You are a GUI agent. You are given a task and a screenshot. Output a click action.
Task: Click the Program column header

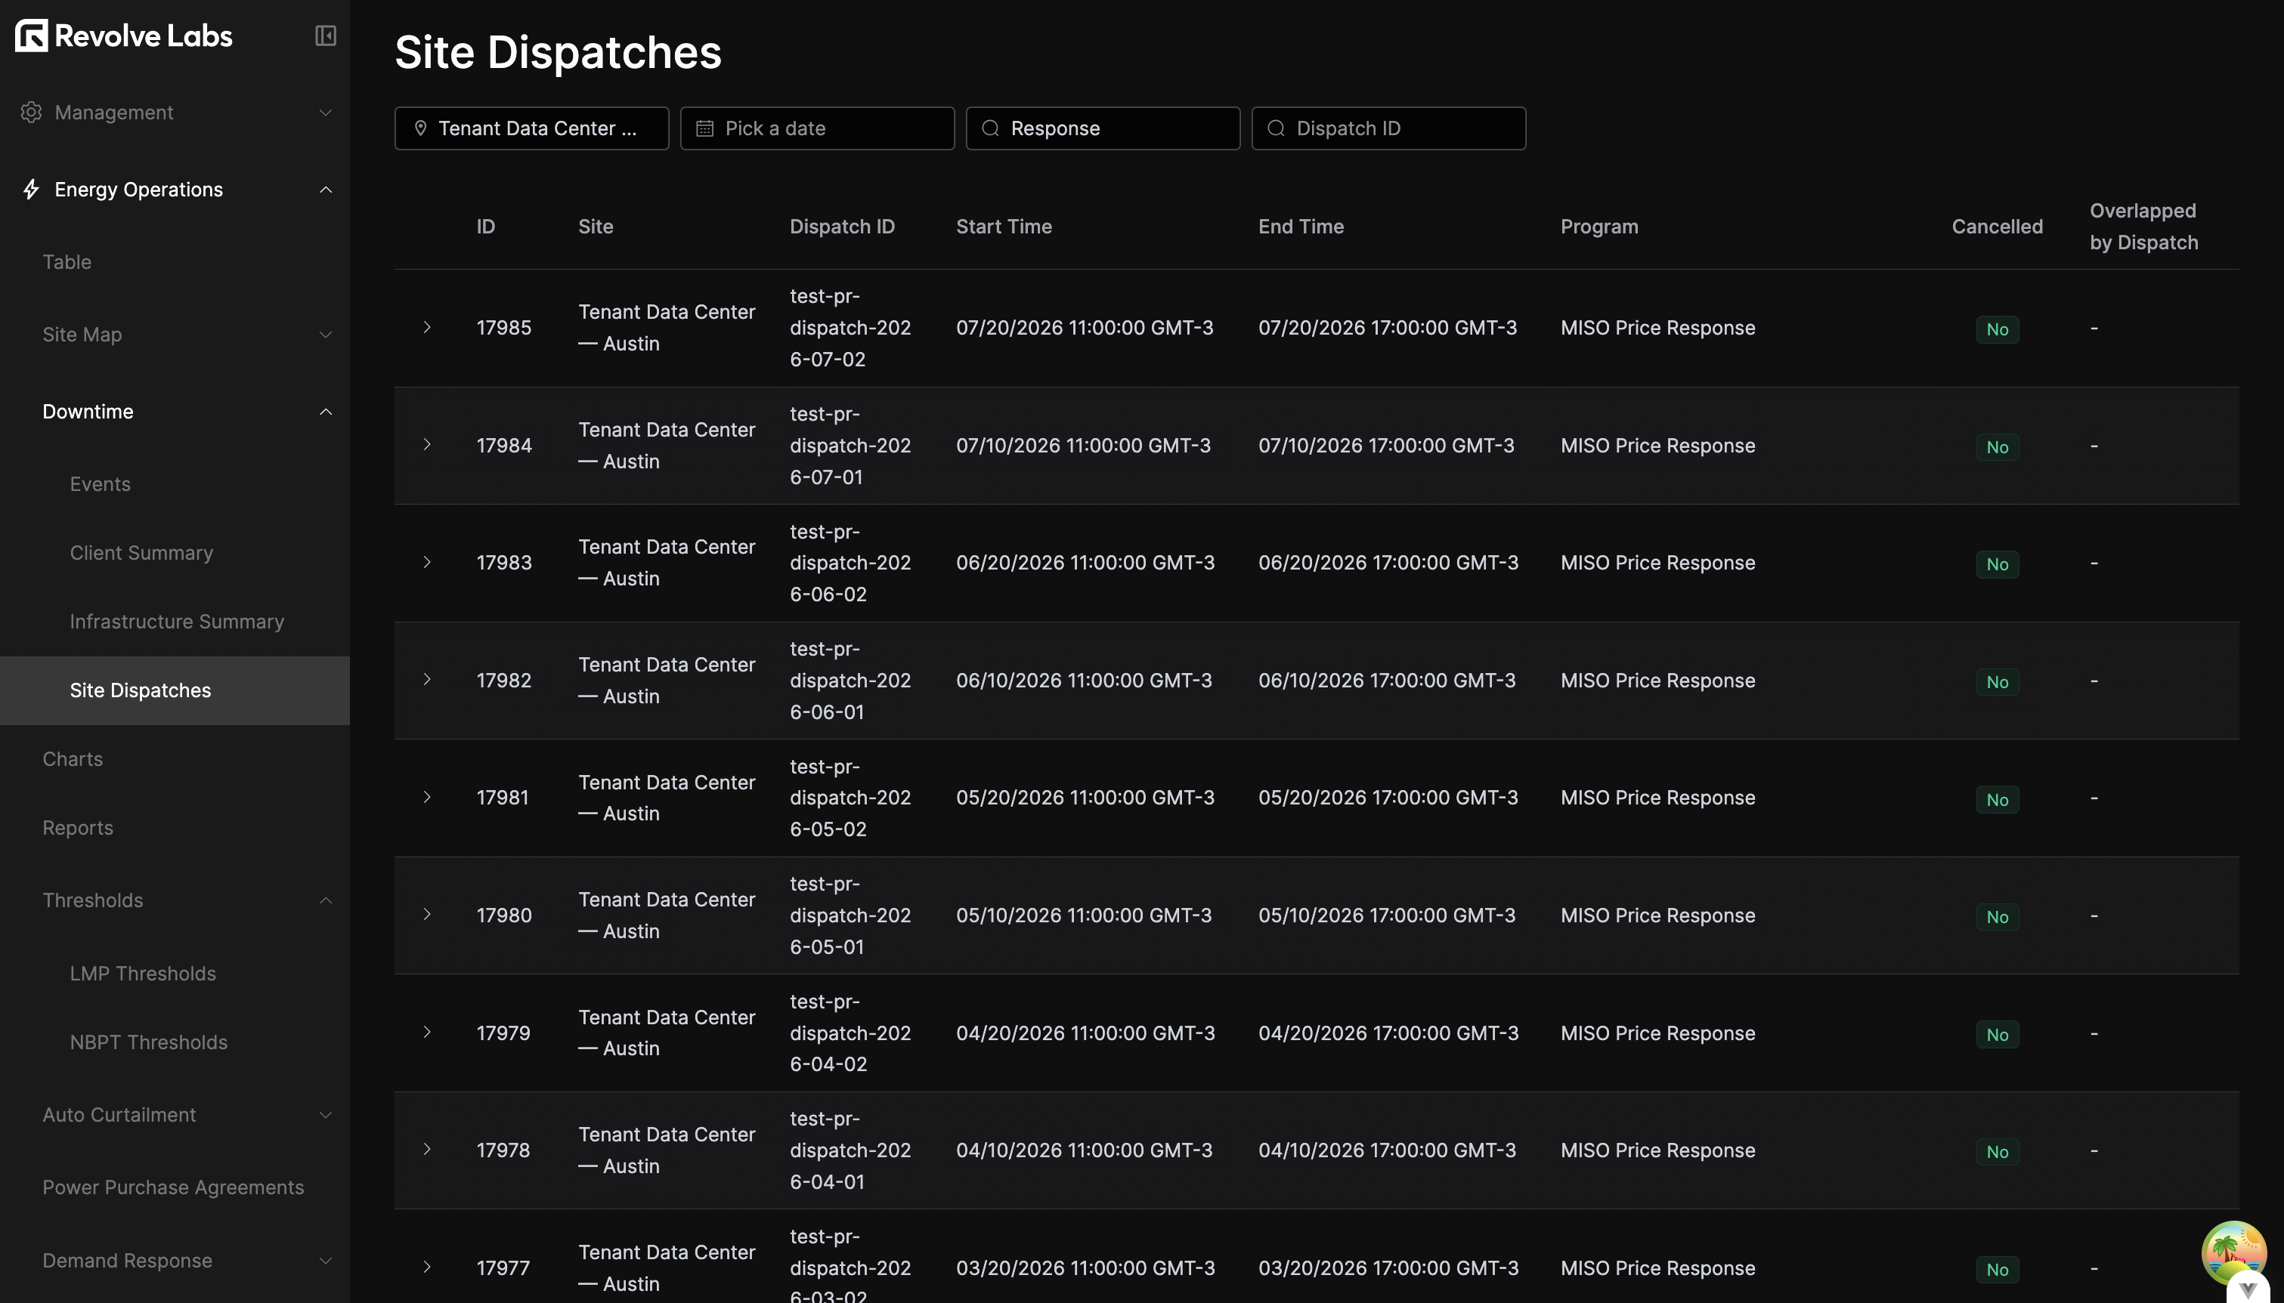click(x=1599, y=227)
